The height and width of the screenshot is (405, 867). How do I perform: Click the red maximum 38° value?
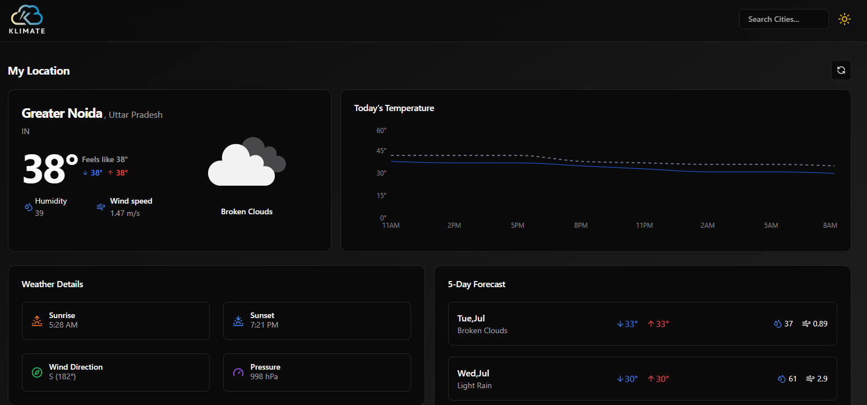[x=122, y=173]
